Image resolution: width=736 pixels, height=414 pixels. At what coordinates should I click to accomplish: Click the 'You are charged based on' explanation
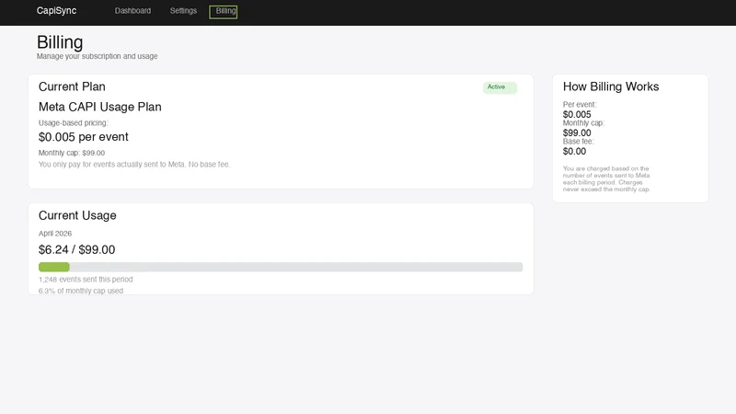tap(606, 178)
